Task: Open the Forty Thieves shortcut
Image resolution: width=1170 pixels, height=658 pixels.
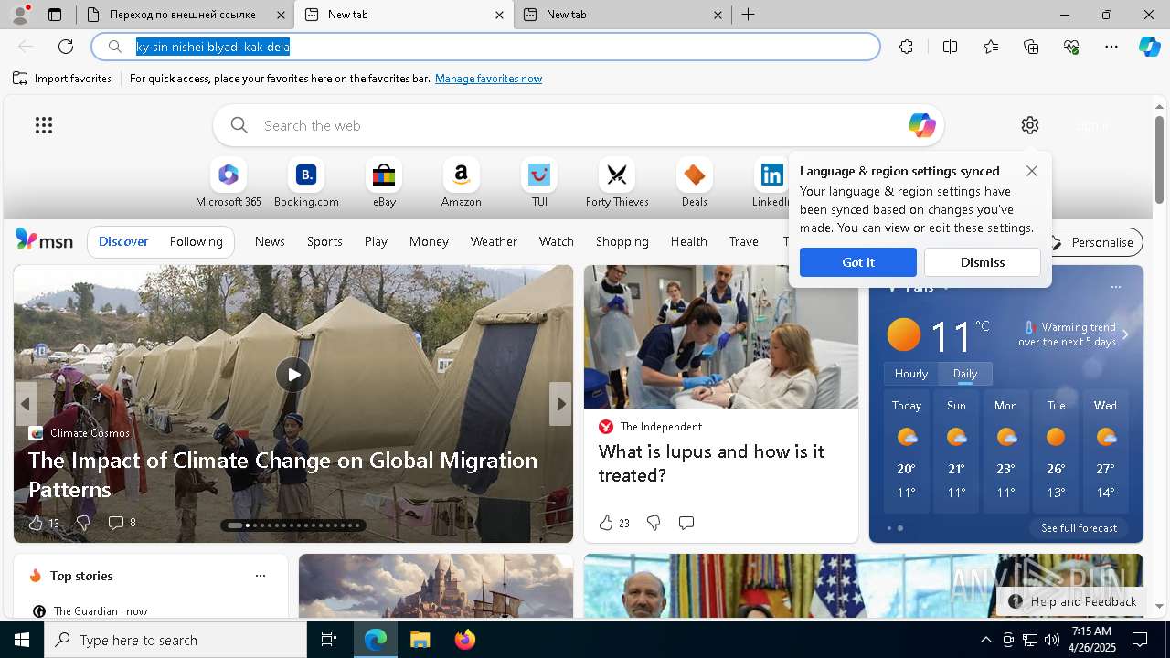Action: pyautogui.click(x=617, y=183)
